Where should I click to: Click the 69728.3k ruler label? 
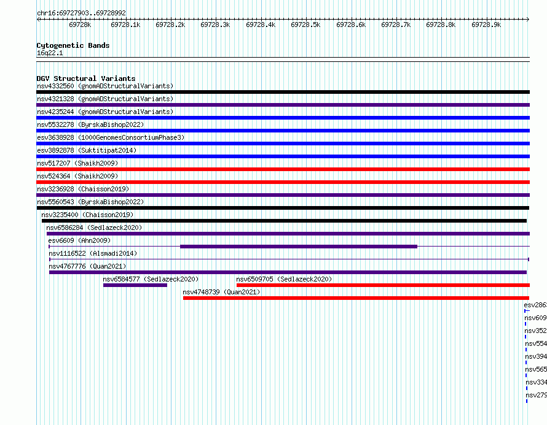coord(215,25)
